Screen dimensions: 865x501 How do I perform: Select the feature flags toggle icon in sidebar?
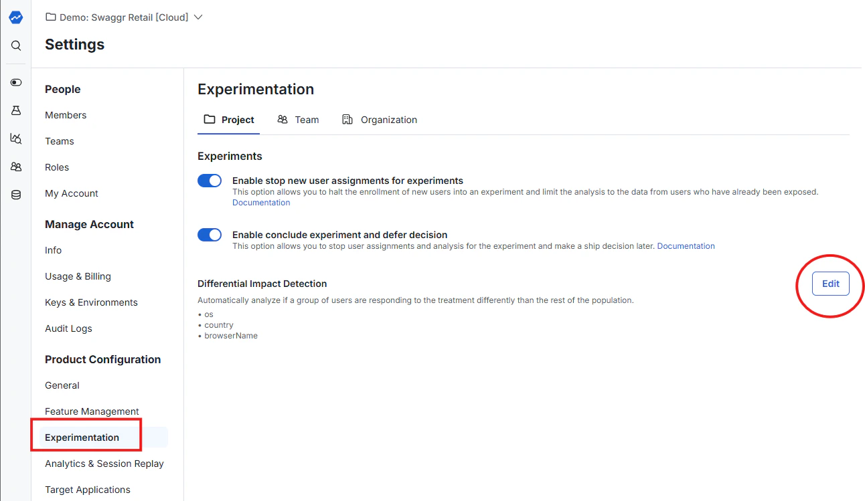(15, 82)
